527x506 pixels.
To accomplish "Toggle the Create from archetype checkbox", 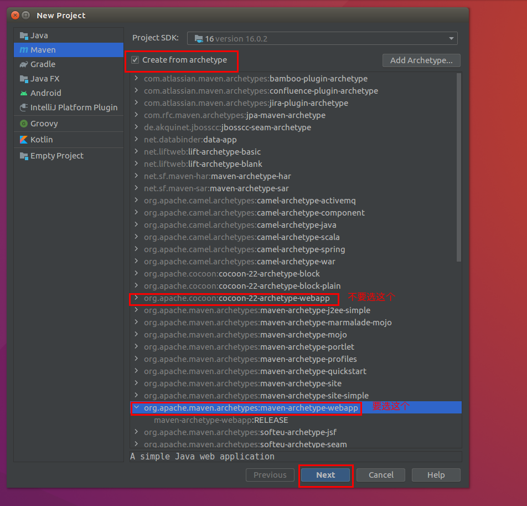I will point(135,60).
